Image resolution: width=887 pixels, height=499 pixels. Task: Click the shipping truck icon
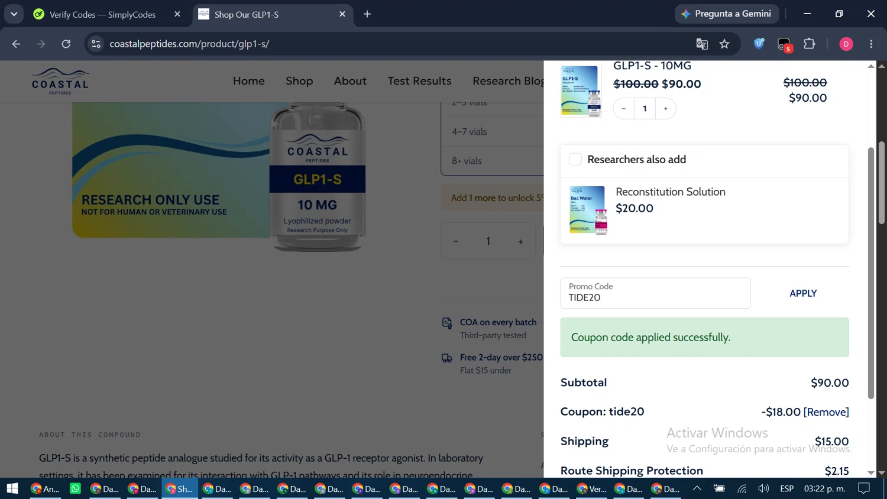click(x=447, y=358)
